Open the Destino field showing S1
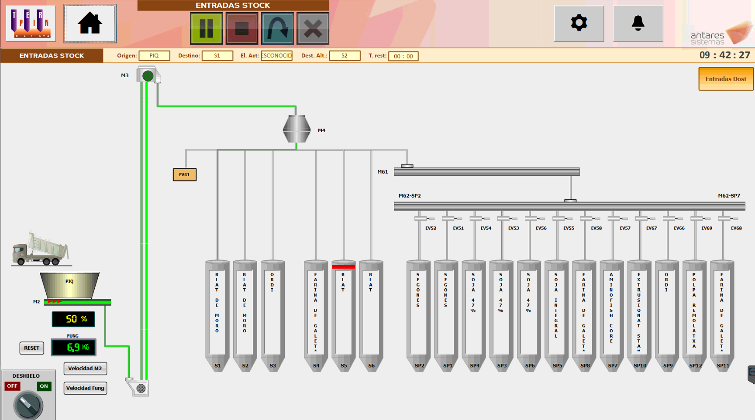Viewport: 755px width, 420px height. click(217, 56)
